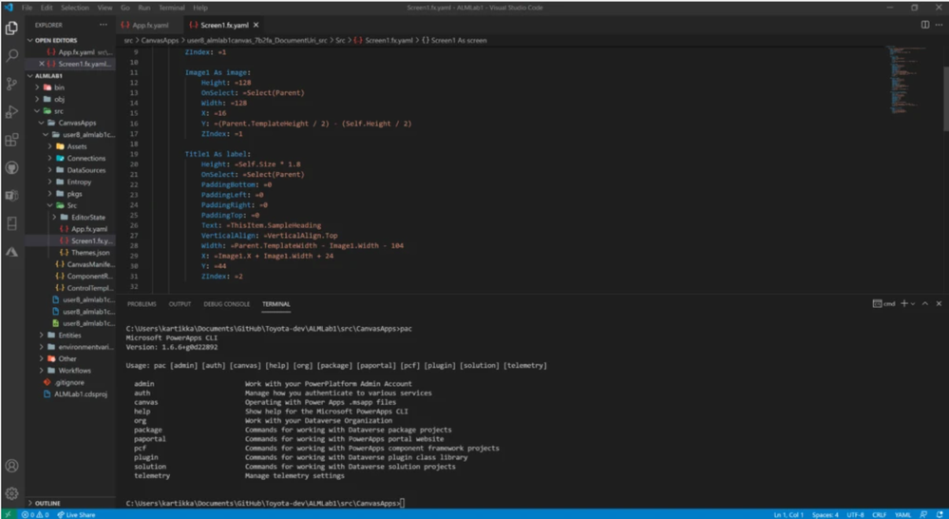
Task: Switch to the Problems panel tab
Action: tap(142, 304)
